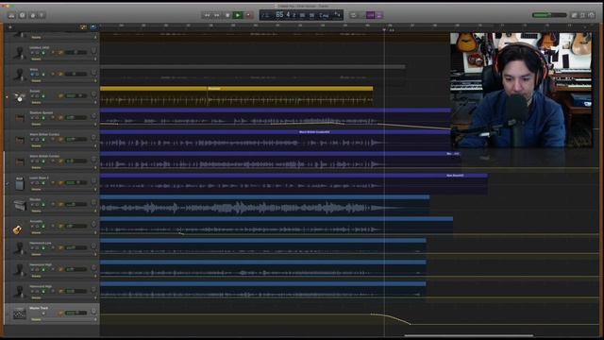This screenshot has height=340, width=604.
Task: Open the Quick Help question-mark icon
Action: point(23,15)
